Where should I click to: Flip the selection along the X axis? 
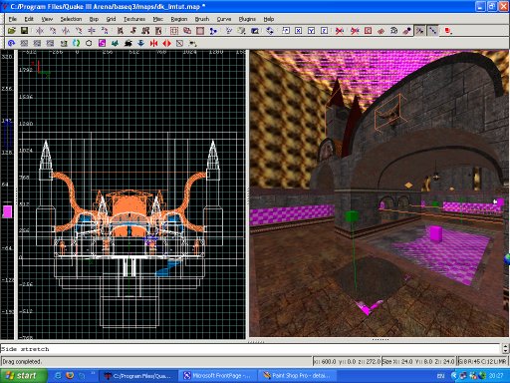coord(40,31)
